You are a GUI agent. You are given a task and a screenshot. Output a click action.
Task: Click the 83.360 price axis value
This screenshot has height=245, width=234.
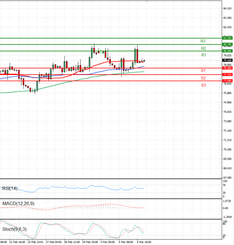click(x=227, y=18)
